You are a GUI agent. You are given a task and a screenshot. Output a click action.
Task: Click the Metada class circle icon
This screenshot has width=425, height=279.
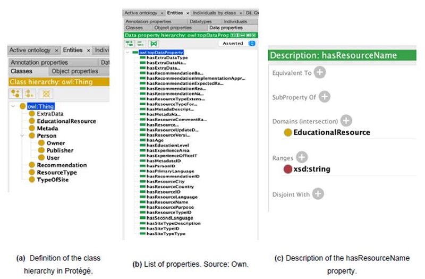click(32, 128)
